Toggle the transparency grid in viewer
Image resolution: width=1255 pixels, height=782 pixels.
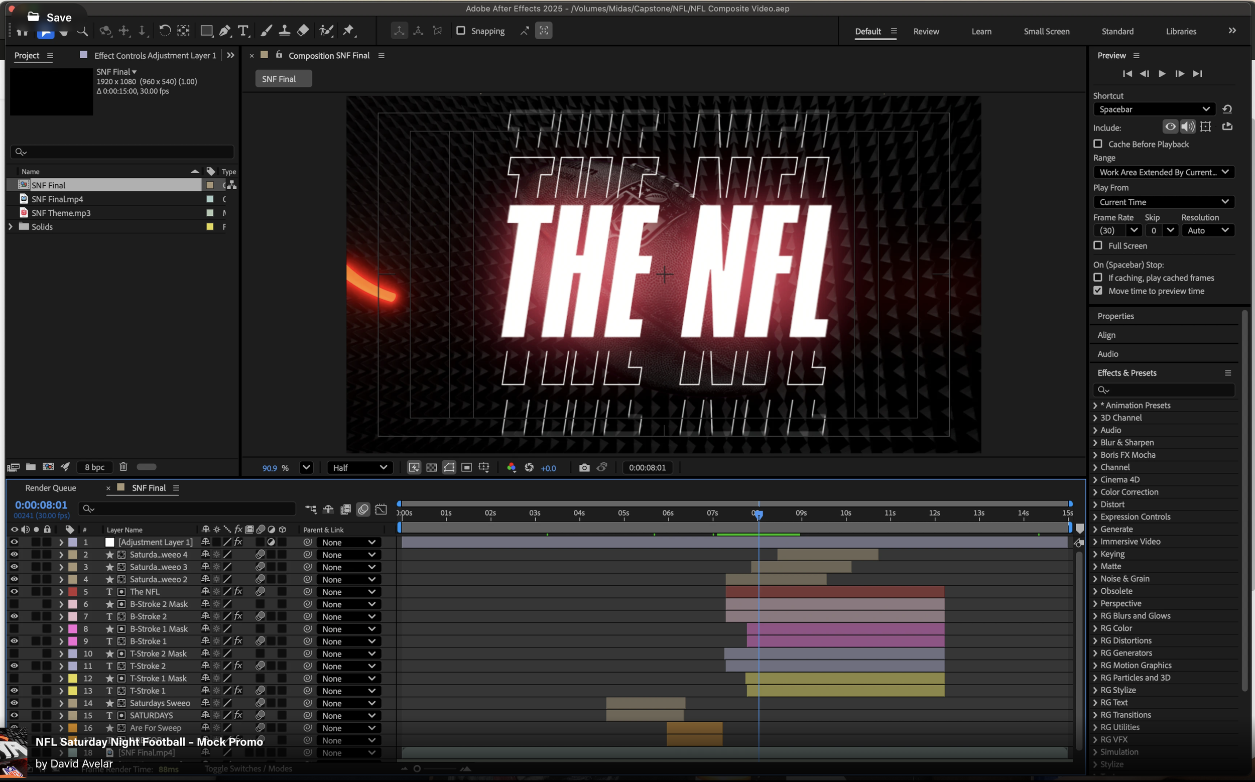[431, 468]
